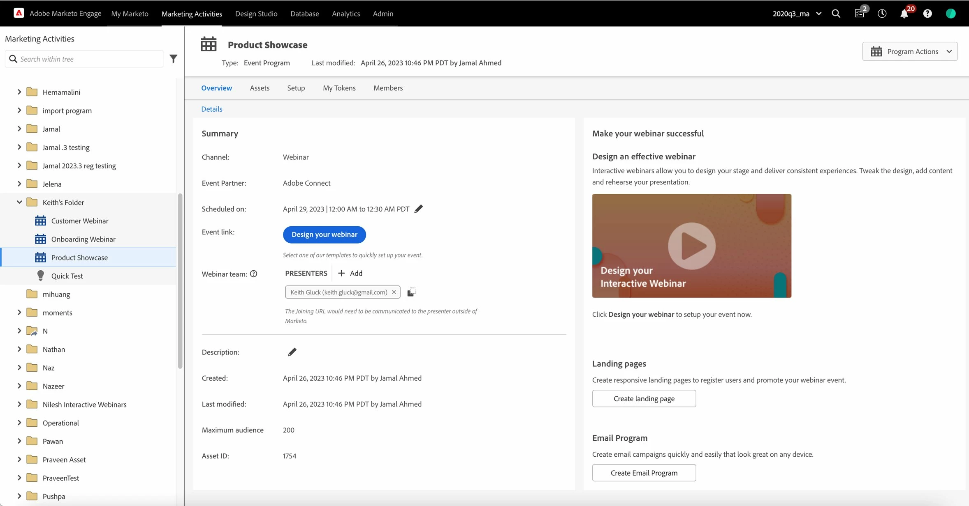Image resolution: width=969 pixels, height=506 pixels.
Task: Collapse Keith's Folder in tree
Action: (19, 202)
